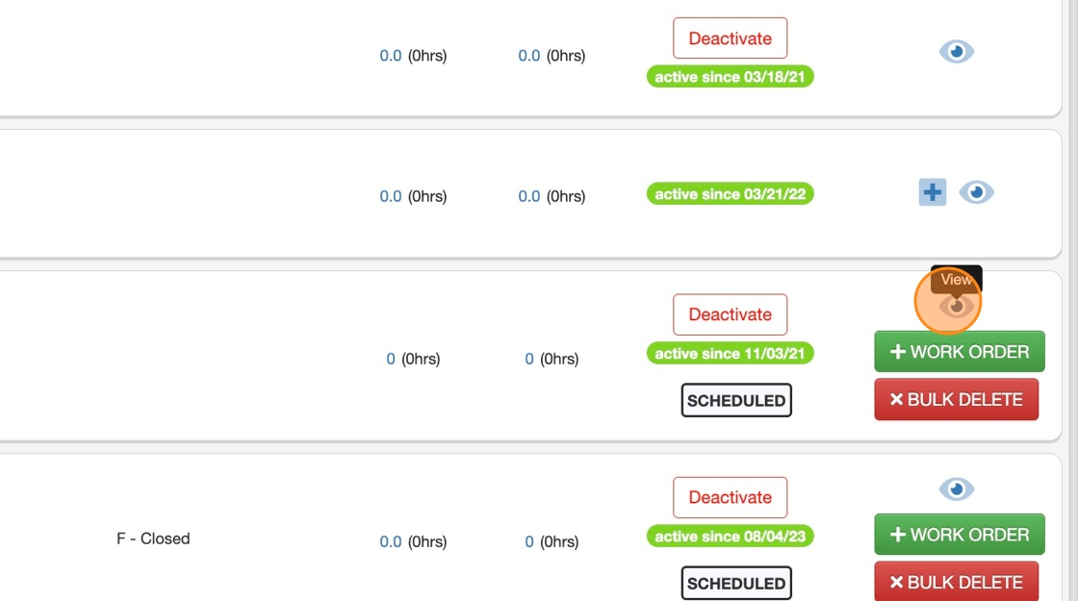Select SCHEDULED badge under active since 08/04/23
1078x601 pixels.
pos(736,583)
